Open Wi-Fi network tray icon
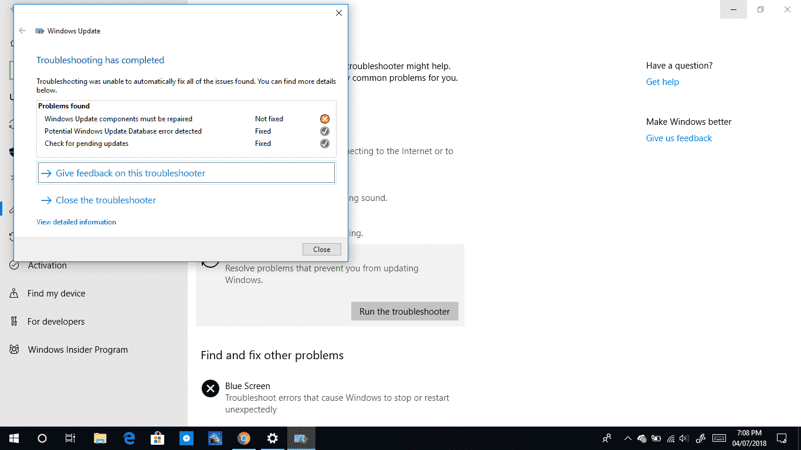 pyautogui.click(x=670, y=438)
